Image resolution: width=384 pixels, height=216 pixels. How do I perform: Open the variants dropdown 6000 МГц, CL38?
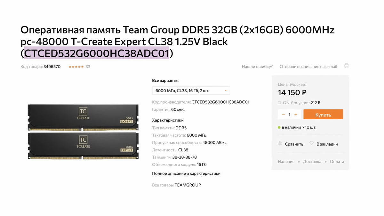pos(191,91)
